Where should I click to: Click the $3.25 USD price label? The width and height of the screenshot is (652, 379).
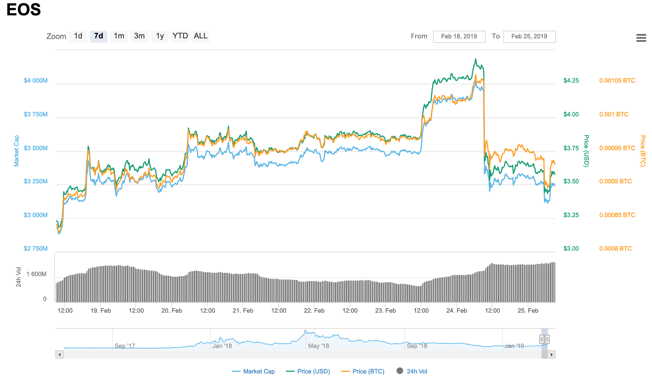click(x=571, y=215)
